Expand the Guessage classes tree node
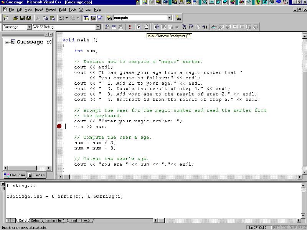The height and width of the screenshot is (230, 307). [7, 42]
